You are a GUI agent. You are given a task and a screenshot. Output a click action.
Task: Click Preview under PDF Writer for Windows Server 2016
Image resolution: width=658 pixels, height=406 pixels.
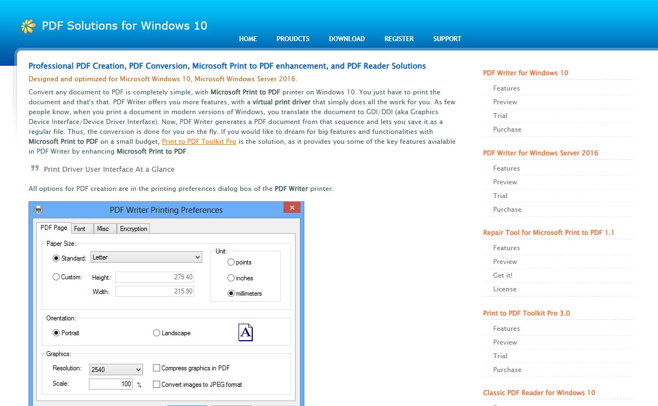click(505, 182)
